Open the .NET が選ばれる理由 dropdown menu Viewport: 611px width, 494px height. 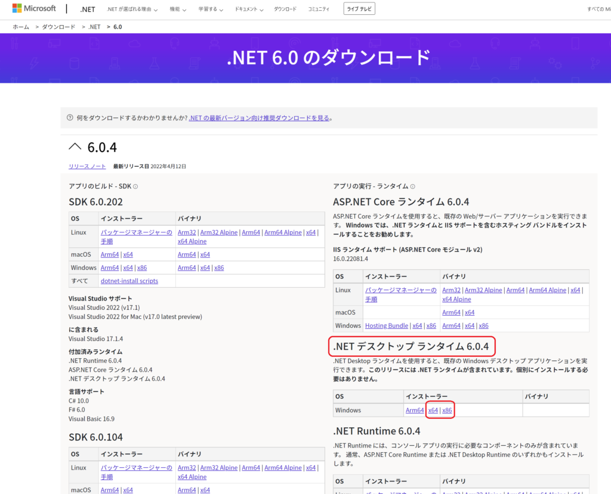click(x=132, y=9)
